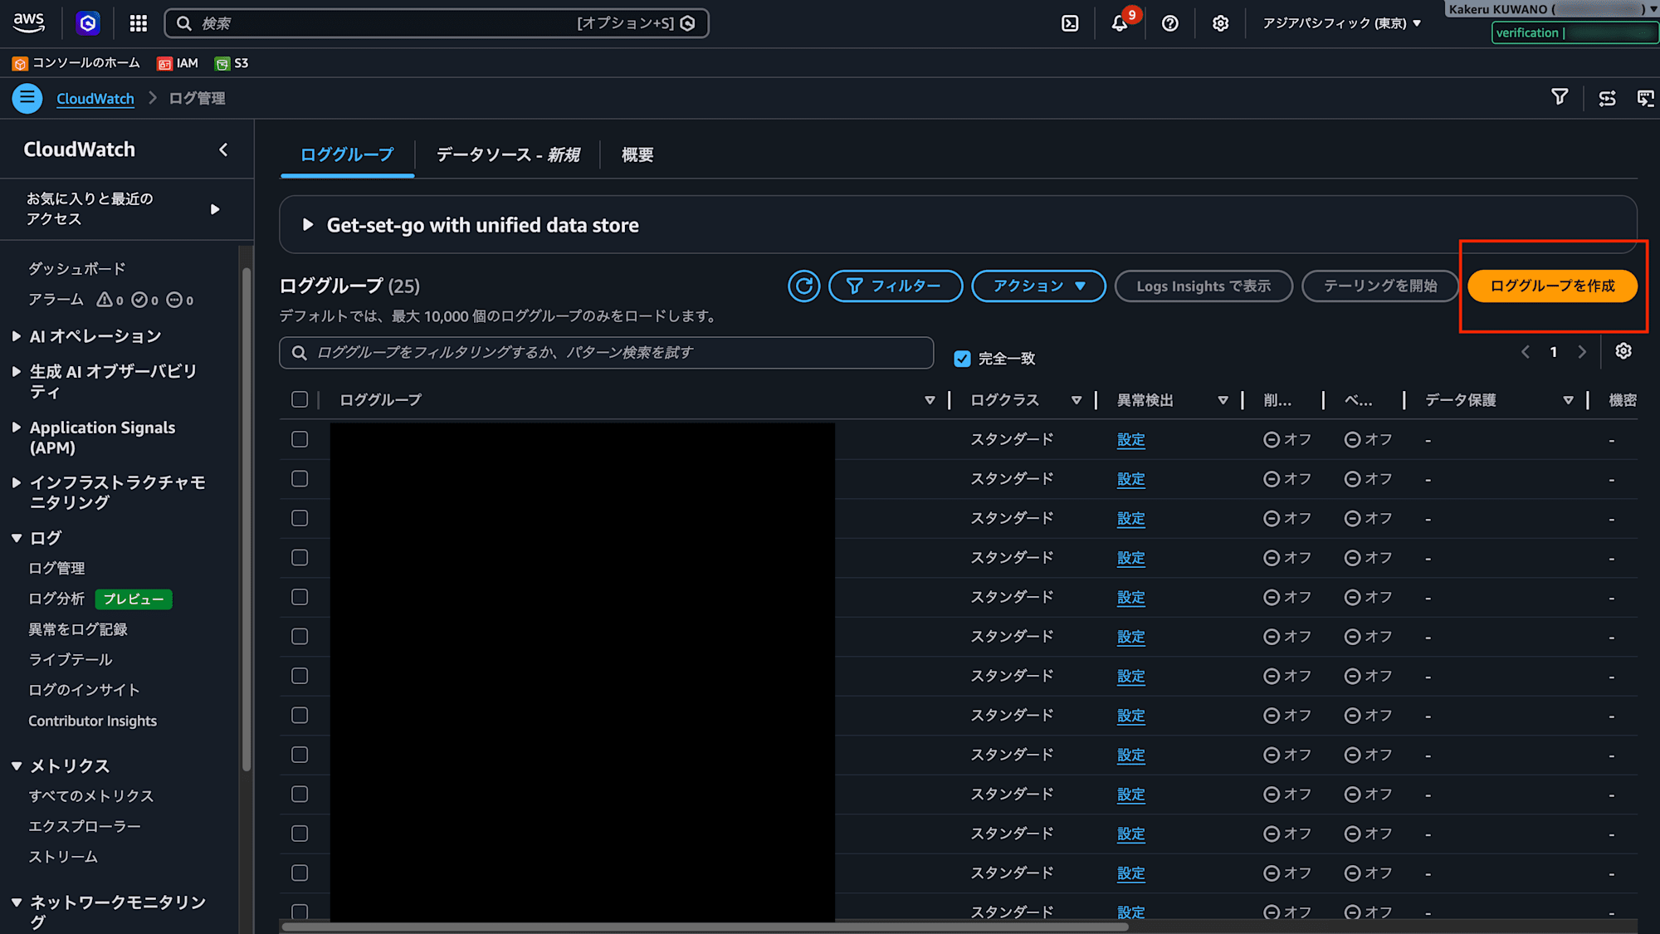Click the filter funnel icon in breadcrumb bar
Viewport: 1660px width, 934px height.
tap(1560, 98)
